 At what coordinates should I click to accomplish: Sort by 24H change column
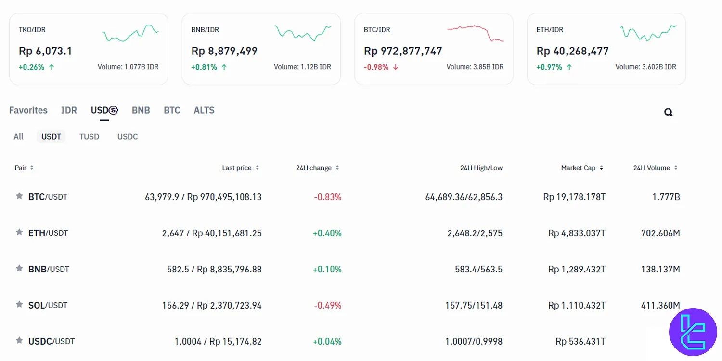pyautogui.click(x=318, y=168)
